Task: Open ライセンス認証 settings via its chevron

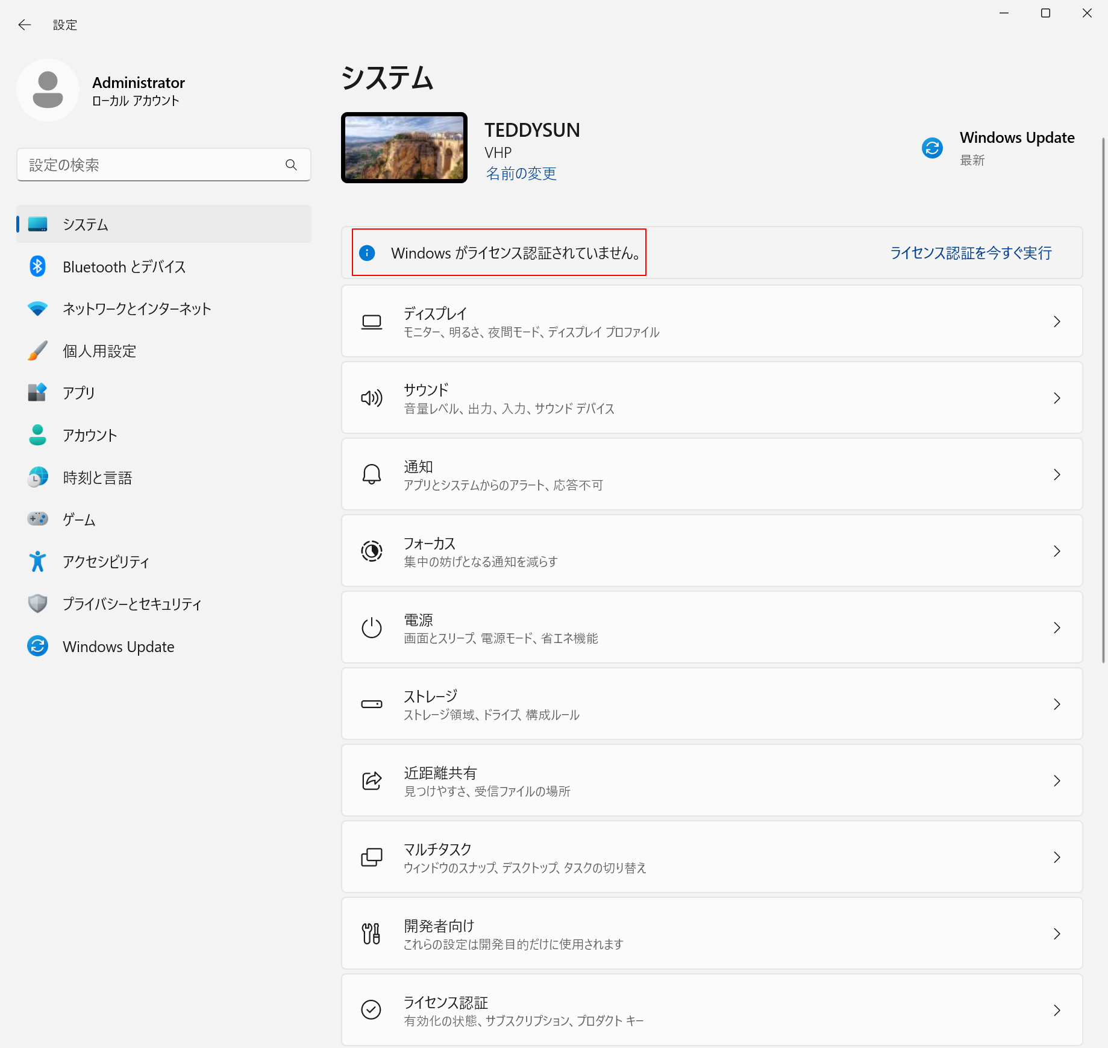Action: [1057, 1011]
